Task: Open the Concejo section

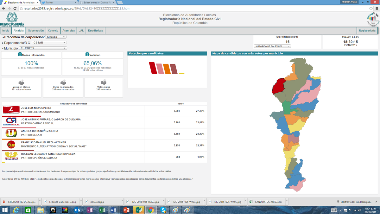Action: [53, 31]
